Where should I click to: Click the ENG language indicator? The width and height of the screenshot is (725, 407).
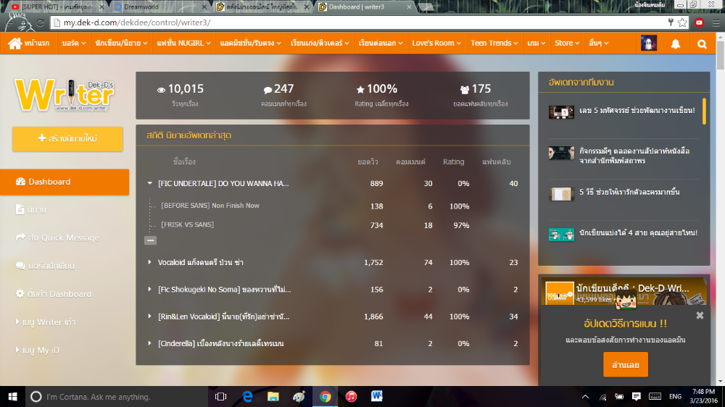[675, 396]
